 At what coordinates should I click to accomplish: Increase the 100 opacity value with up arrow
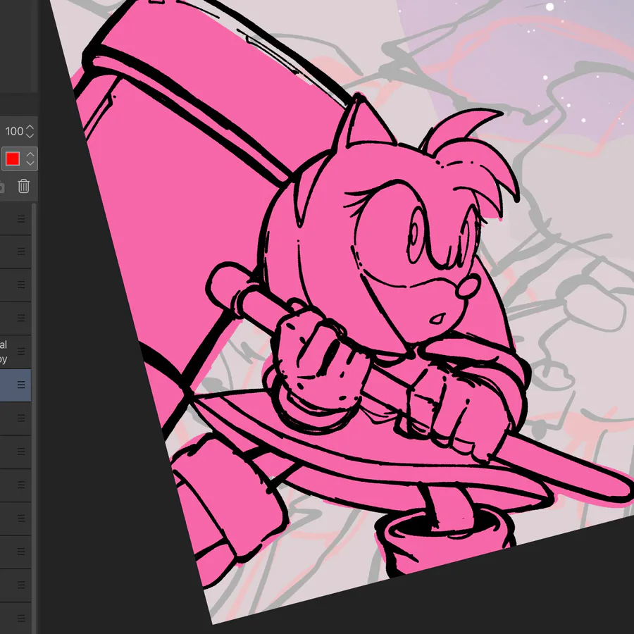point(30,127)
